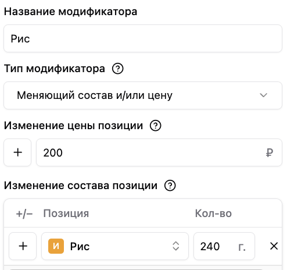Click the price field showing 200
The height and width of the screenshot is (270, 287).
click(159, 152)
